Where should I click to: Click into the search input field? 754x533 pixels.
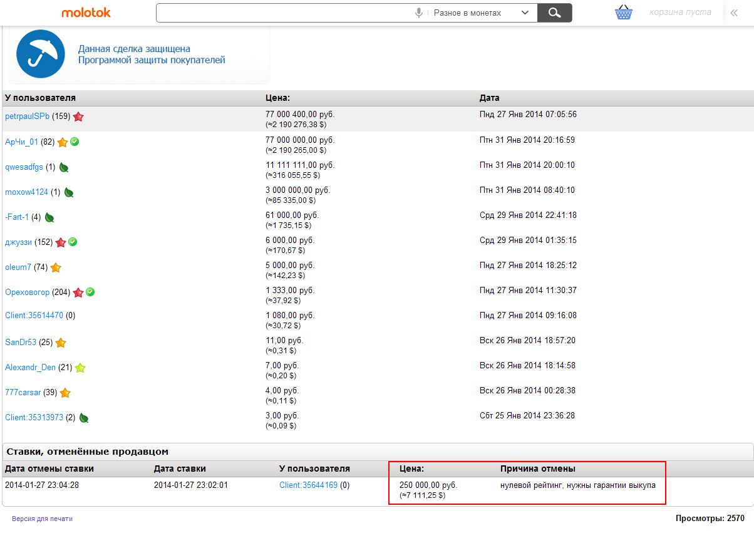pos(282,13)
